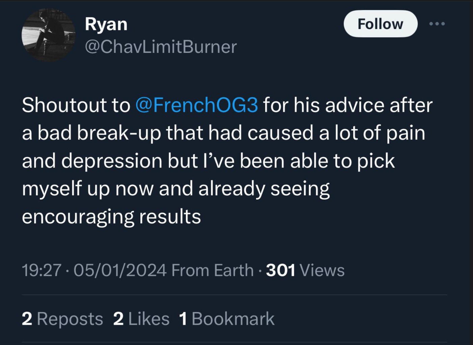Follow the Ryan account
Viewport: 473px width, 345px height.
[x=380, y=24]
